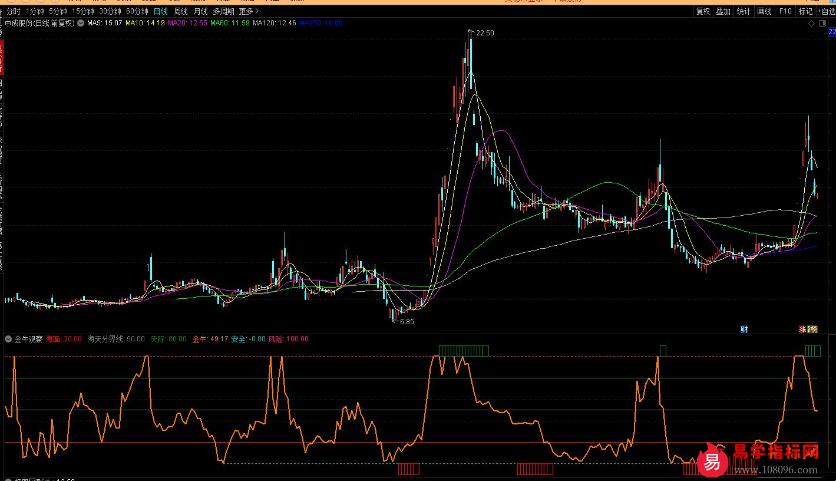Viewport: 836px width, 481px height.
Task: Select the 1分钟 period tab
Action: click(x=35, y=11)
